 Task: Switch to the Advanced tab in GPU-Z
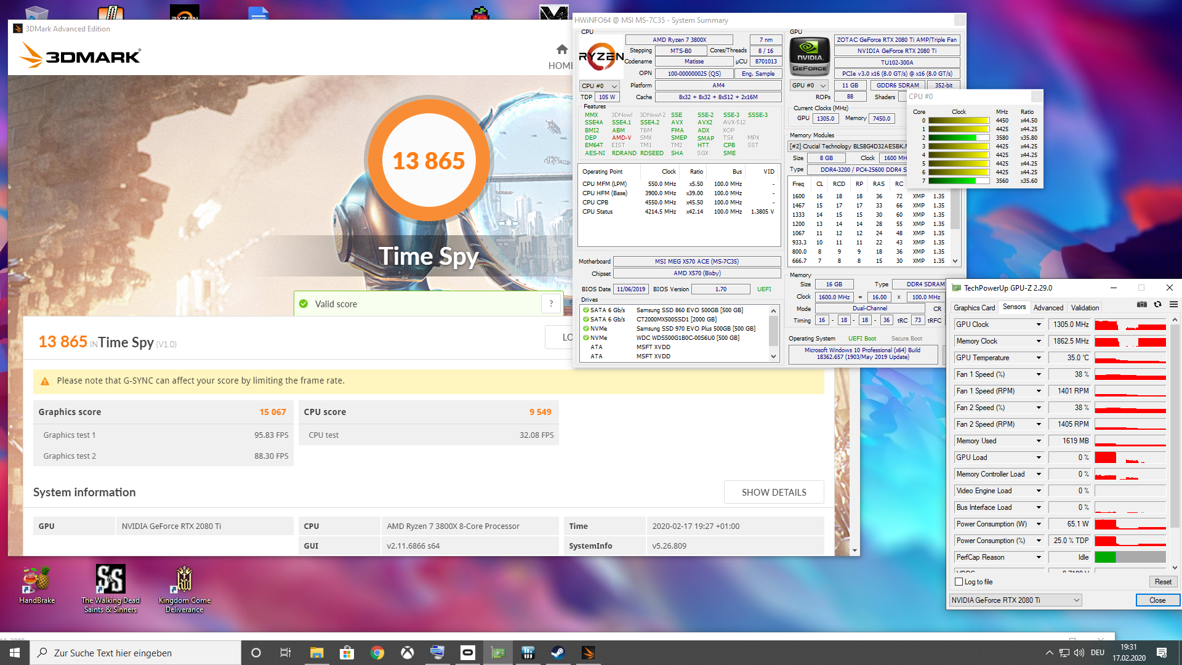[x=1048, y=308]
